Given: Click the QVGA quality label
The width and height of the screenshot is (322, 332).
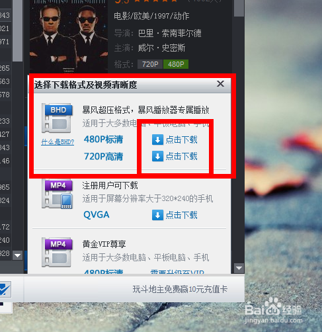Looking at the screenshot, I should click(97, 215).
